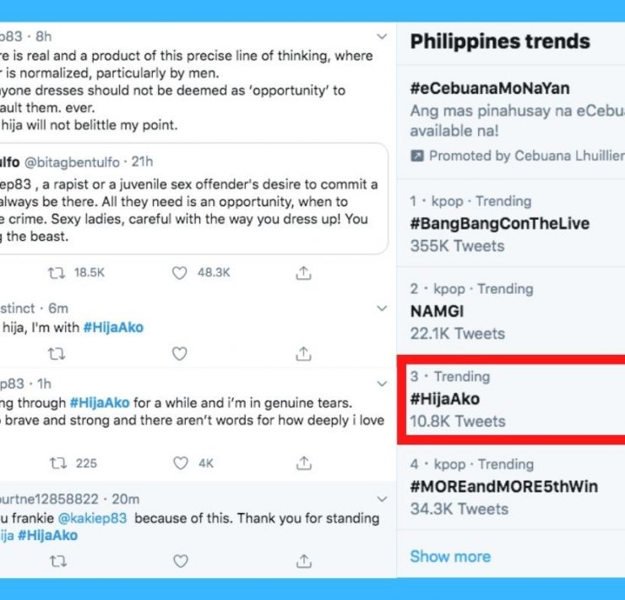
Task: Open the menu chevron on the 20m tweet
Action: pos(382,499)
